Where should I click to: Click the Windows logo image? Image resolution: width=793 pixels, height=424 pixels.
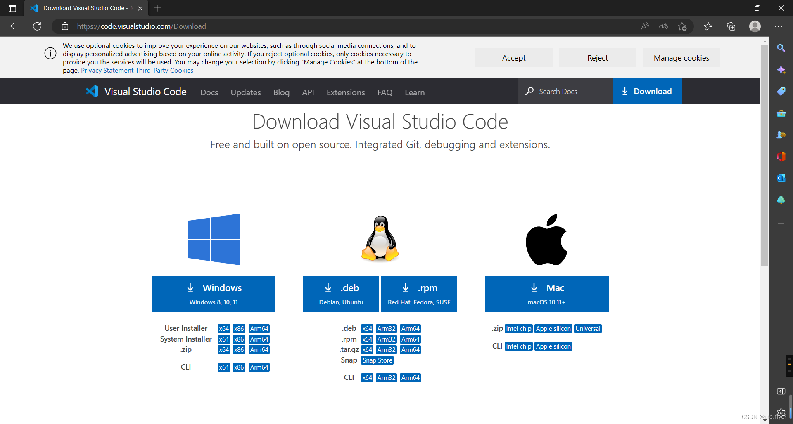click(x=214, y=239)
